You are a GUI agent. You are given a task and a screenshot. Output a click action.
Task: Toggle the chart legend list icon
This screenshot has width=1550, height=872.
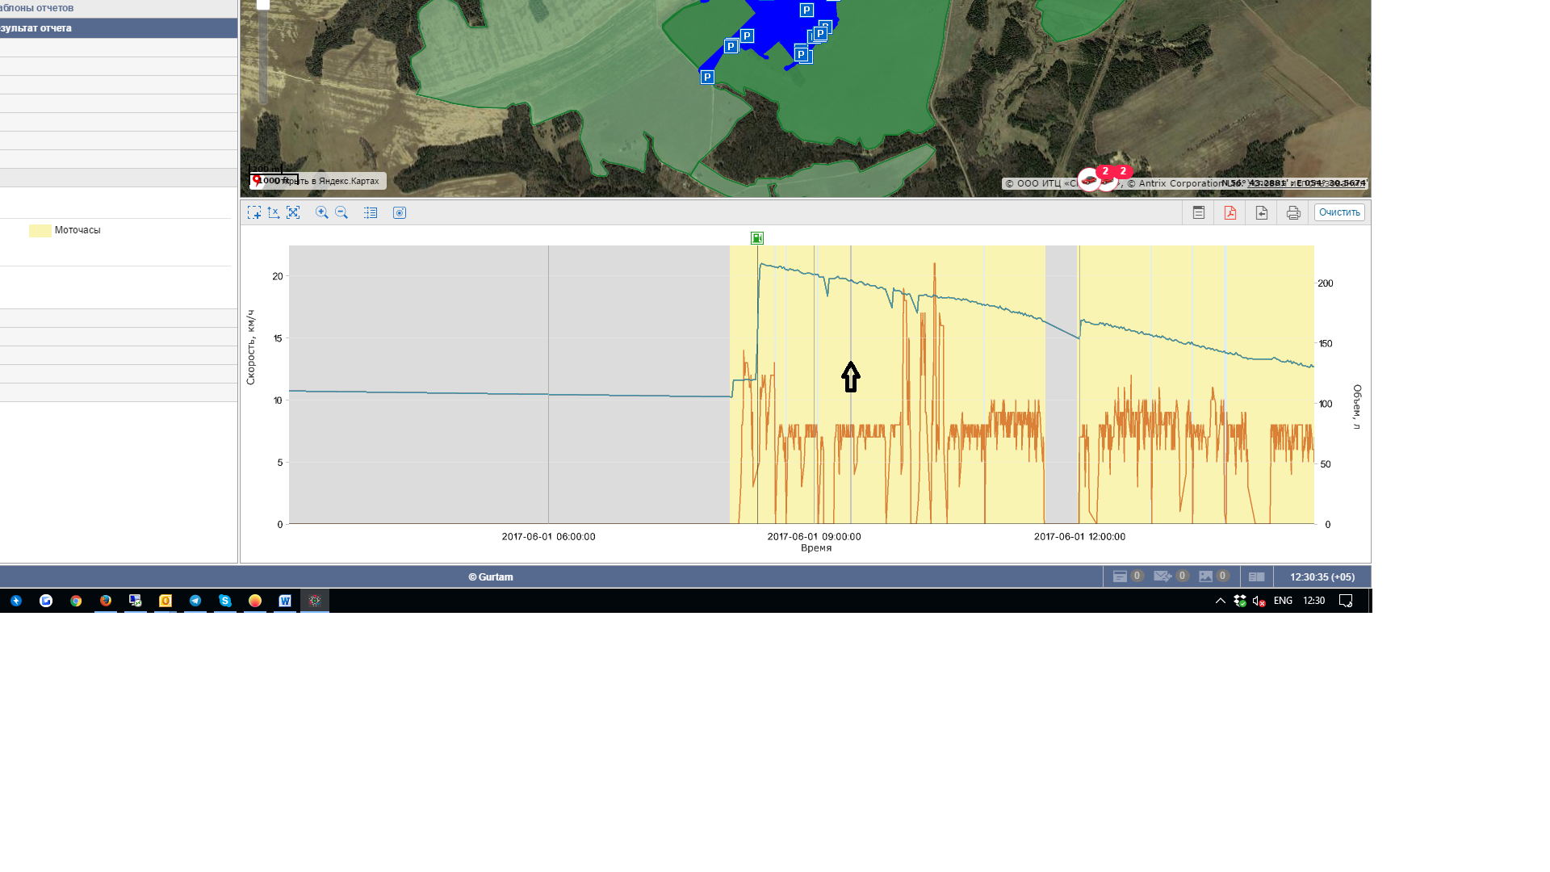pyautogui.click(x=371, y=212)
